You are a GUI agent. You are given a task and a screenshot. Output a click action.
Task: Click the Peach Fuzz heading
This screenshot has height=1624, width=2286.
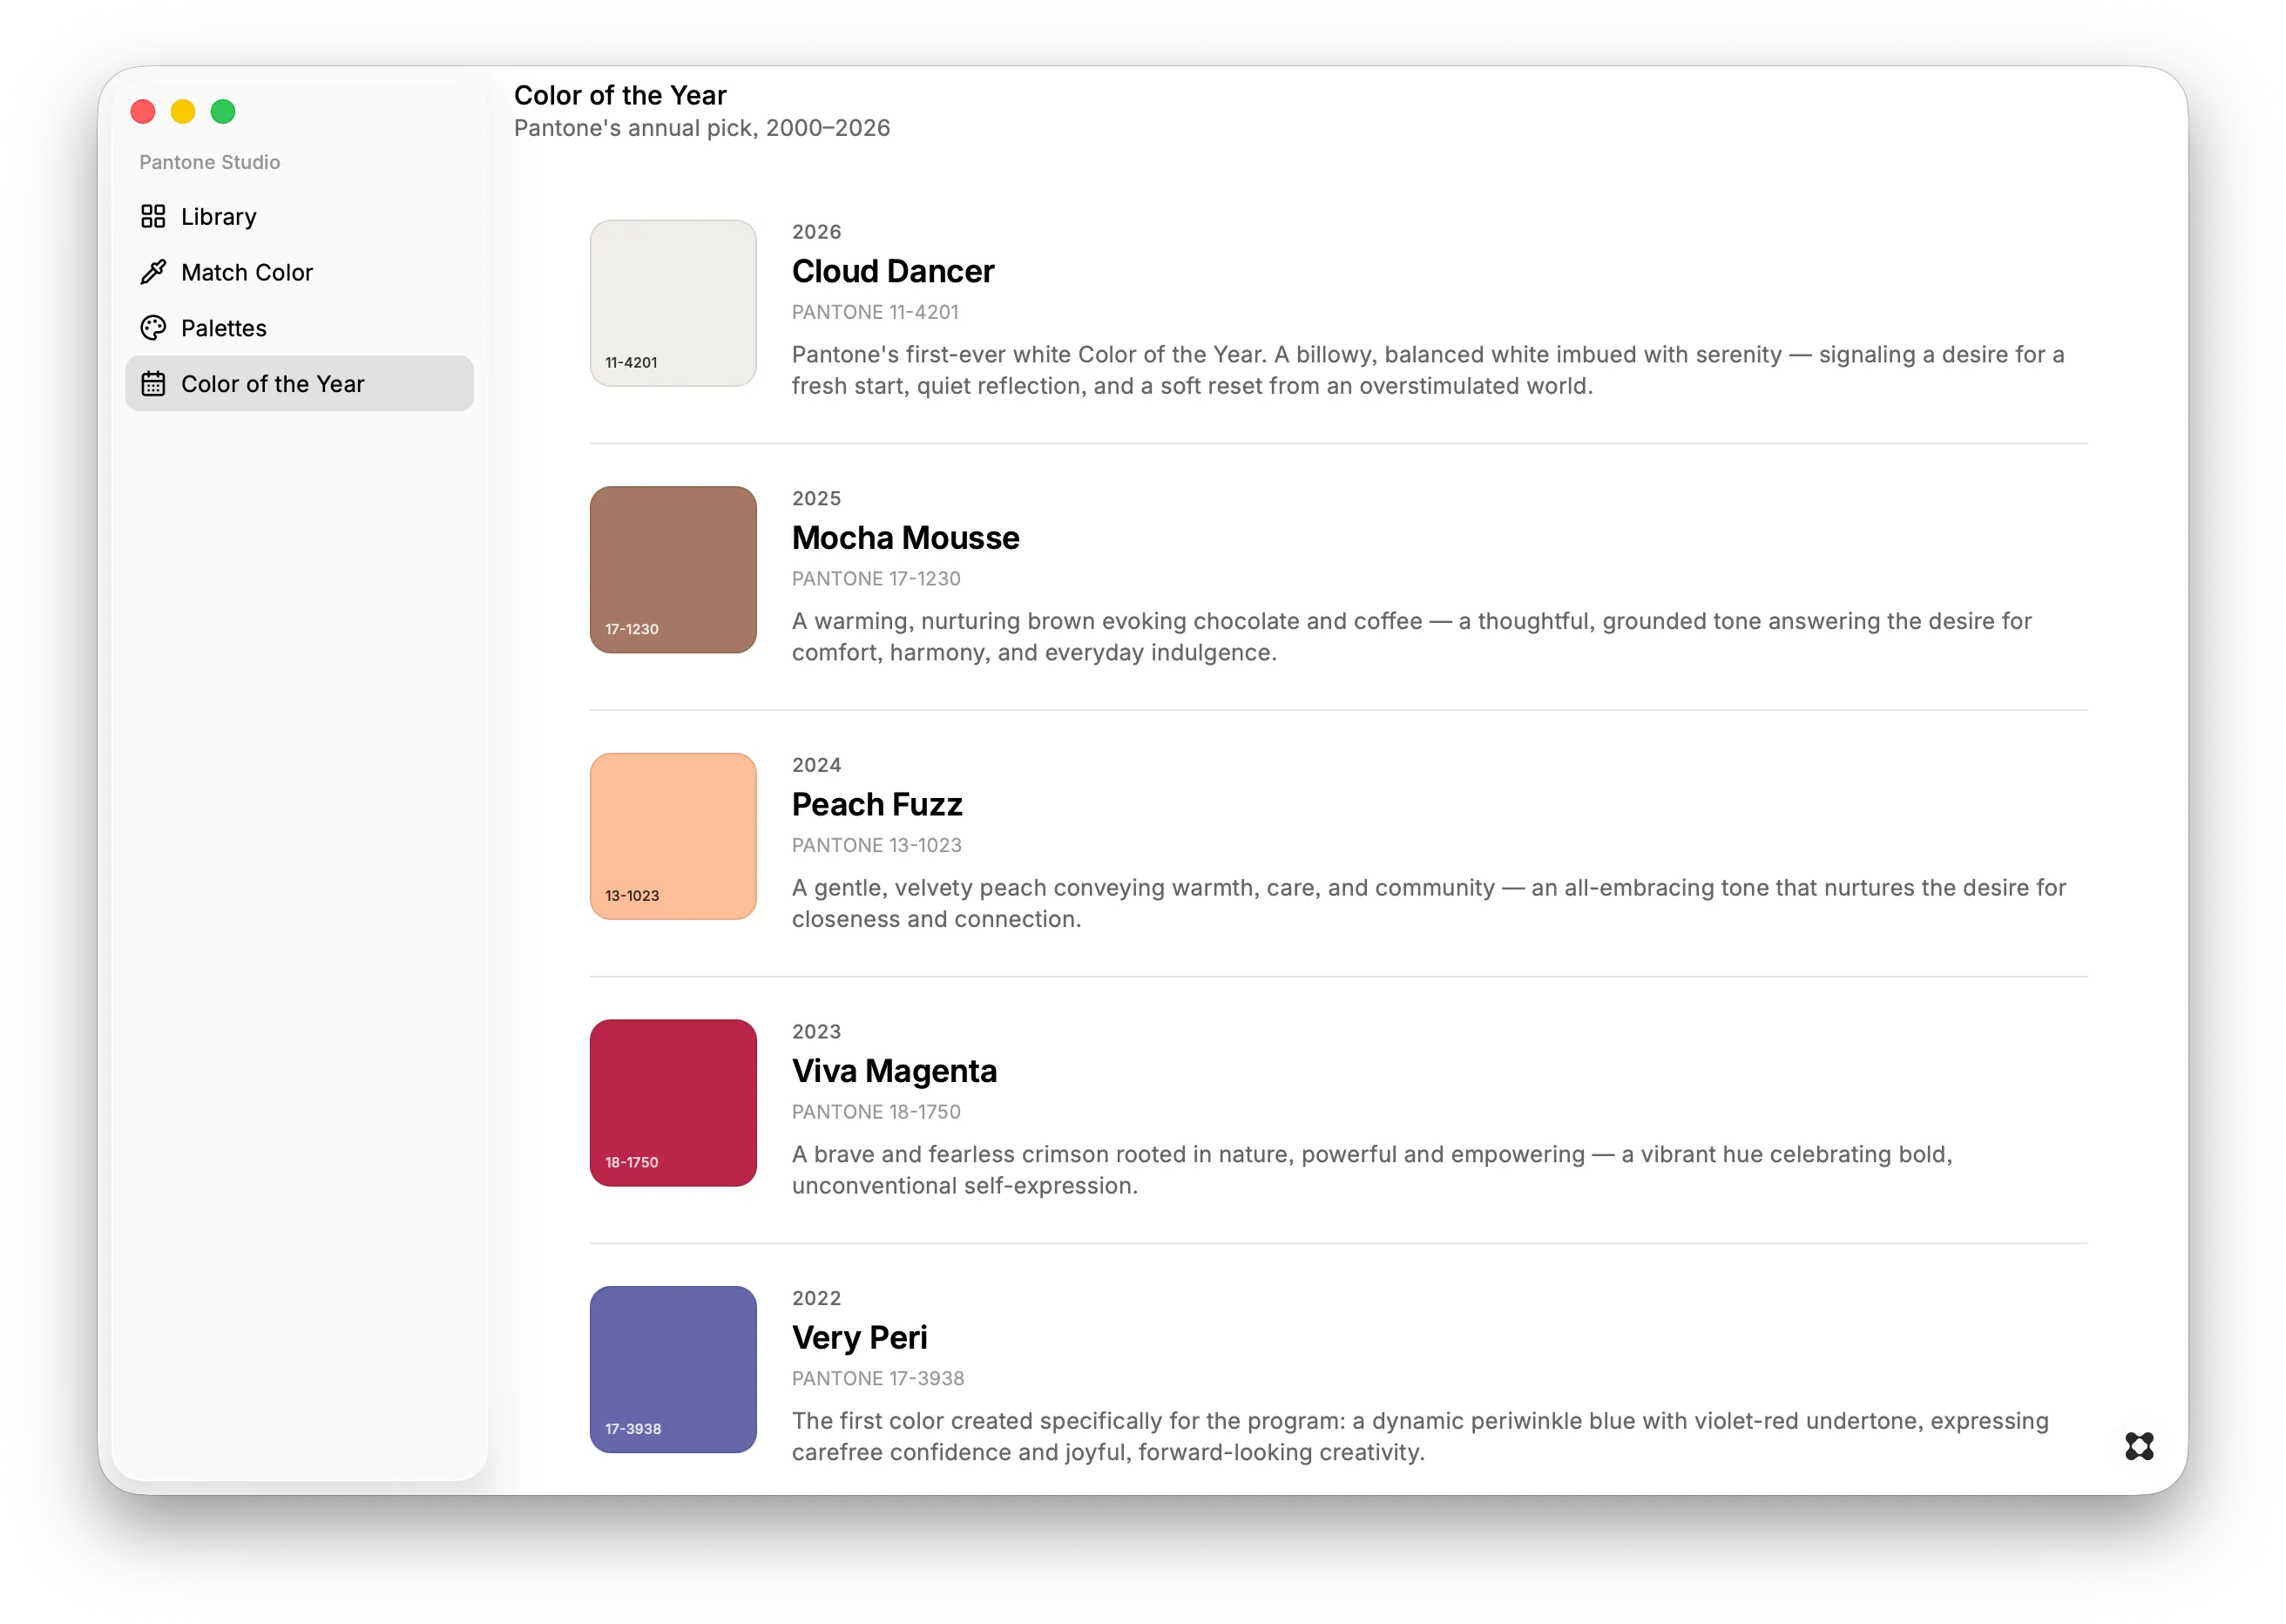click(877, 804)
